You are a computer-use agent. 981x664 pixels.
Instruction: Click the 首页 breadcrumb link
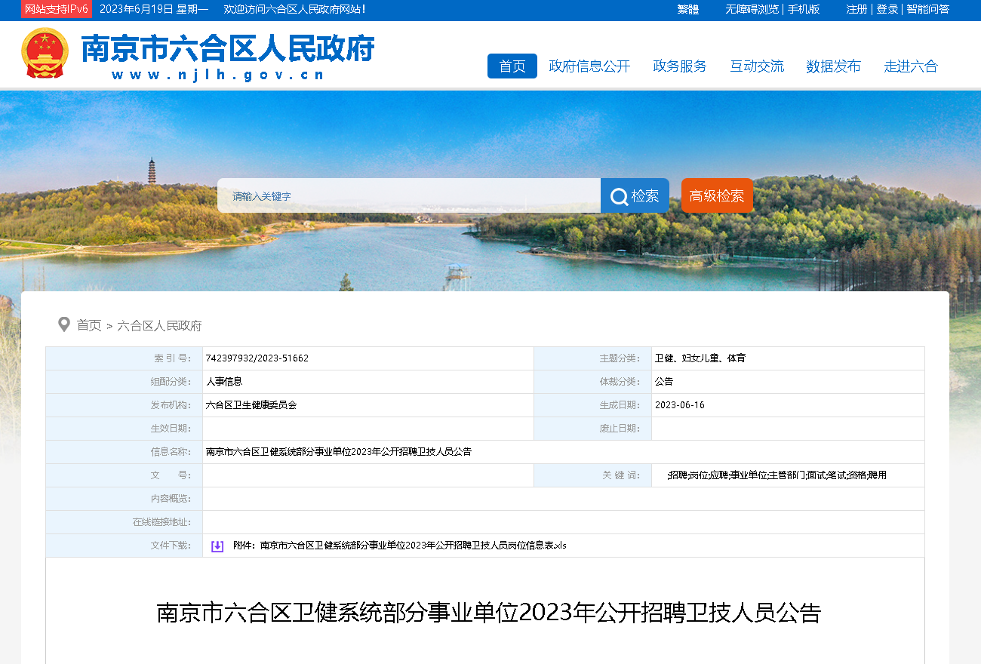pyautogui.click(x=89, y=325)
